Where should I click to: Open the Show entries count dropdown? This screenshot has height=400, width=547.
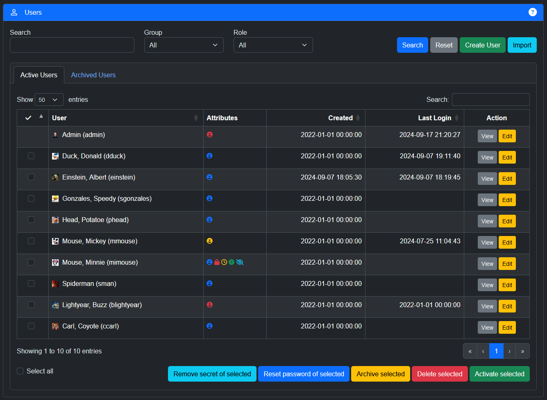coord(49,99)
